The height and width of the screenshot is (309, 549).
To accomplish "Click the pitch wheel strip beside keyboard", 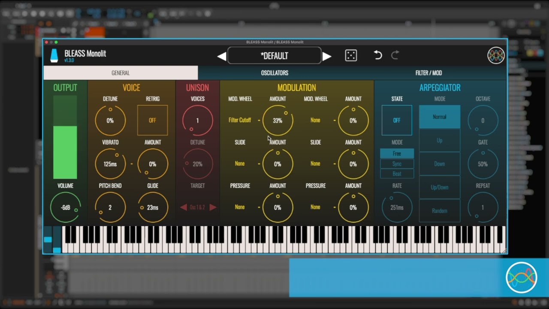I will (48, 239).
